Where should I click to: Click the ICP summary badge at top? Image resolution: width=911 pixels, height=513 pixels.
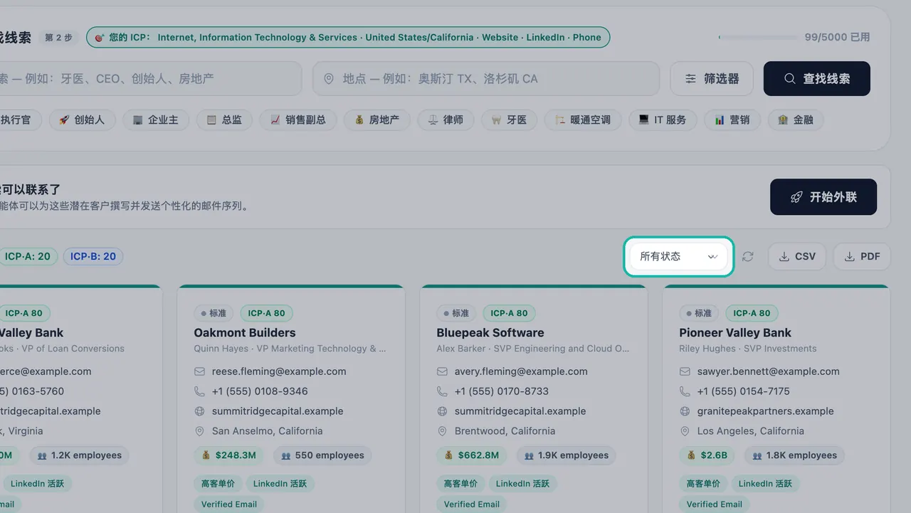[x=348, y=37]
